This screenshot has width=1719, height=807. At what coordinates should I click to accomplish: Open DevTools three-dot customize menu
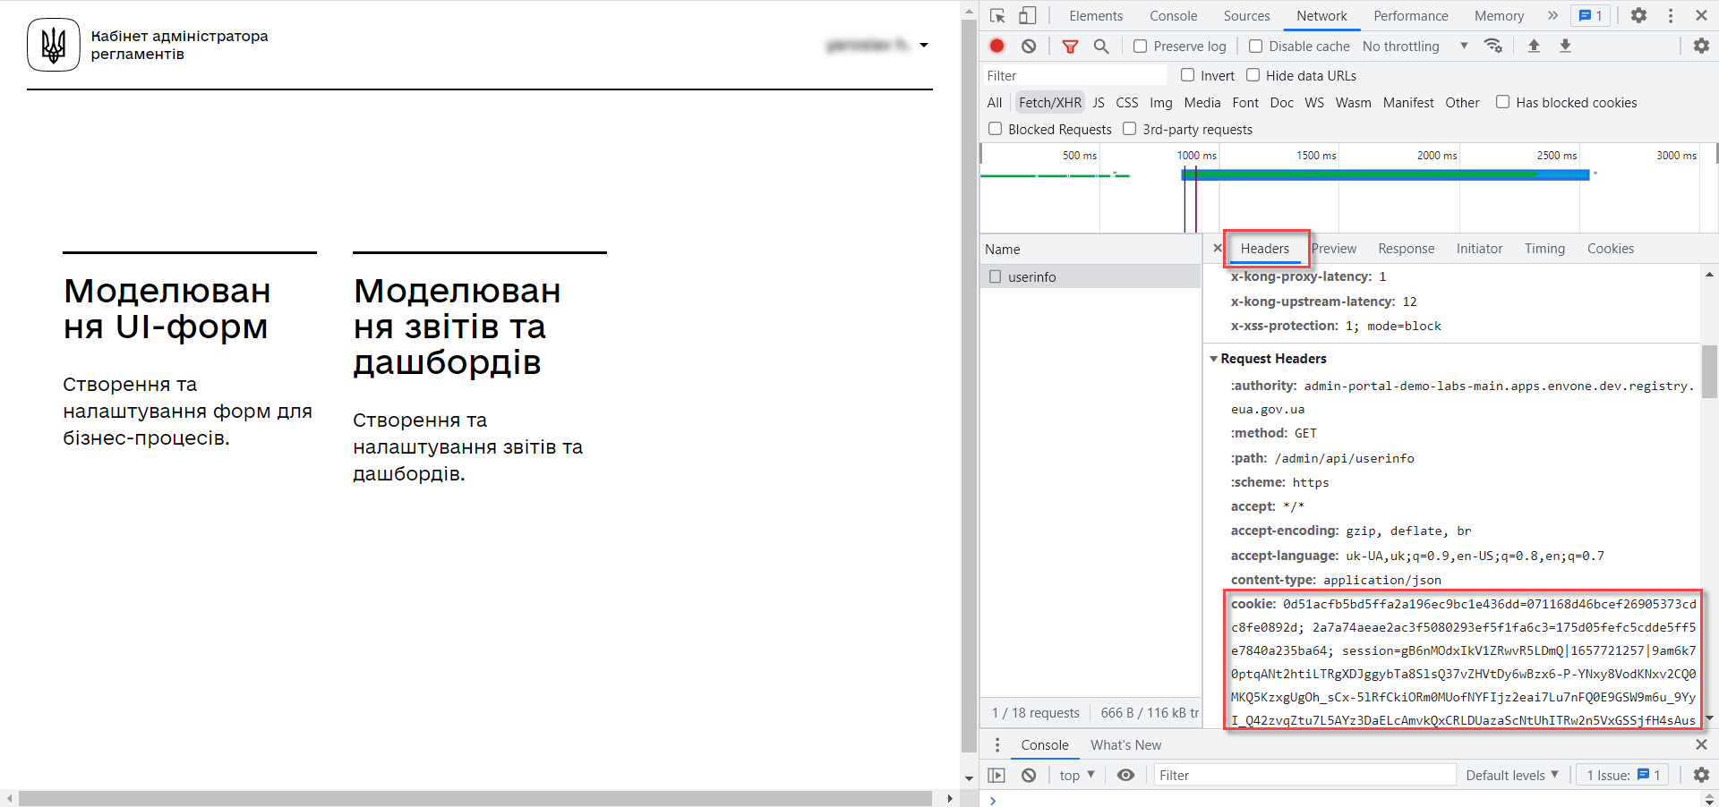click(1671, 15)
